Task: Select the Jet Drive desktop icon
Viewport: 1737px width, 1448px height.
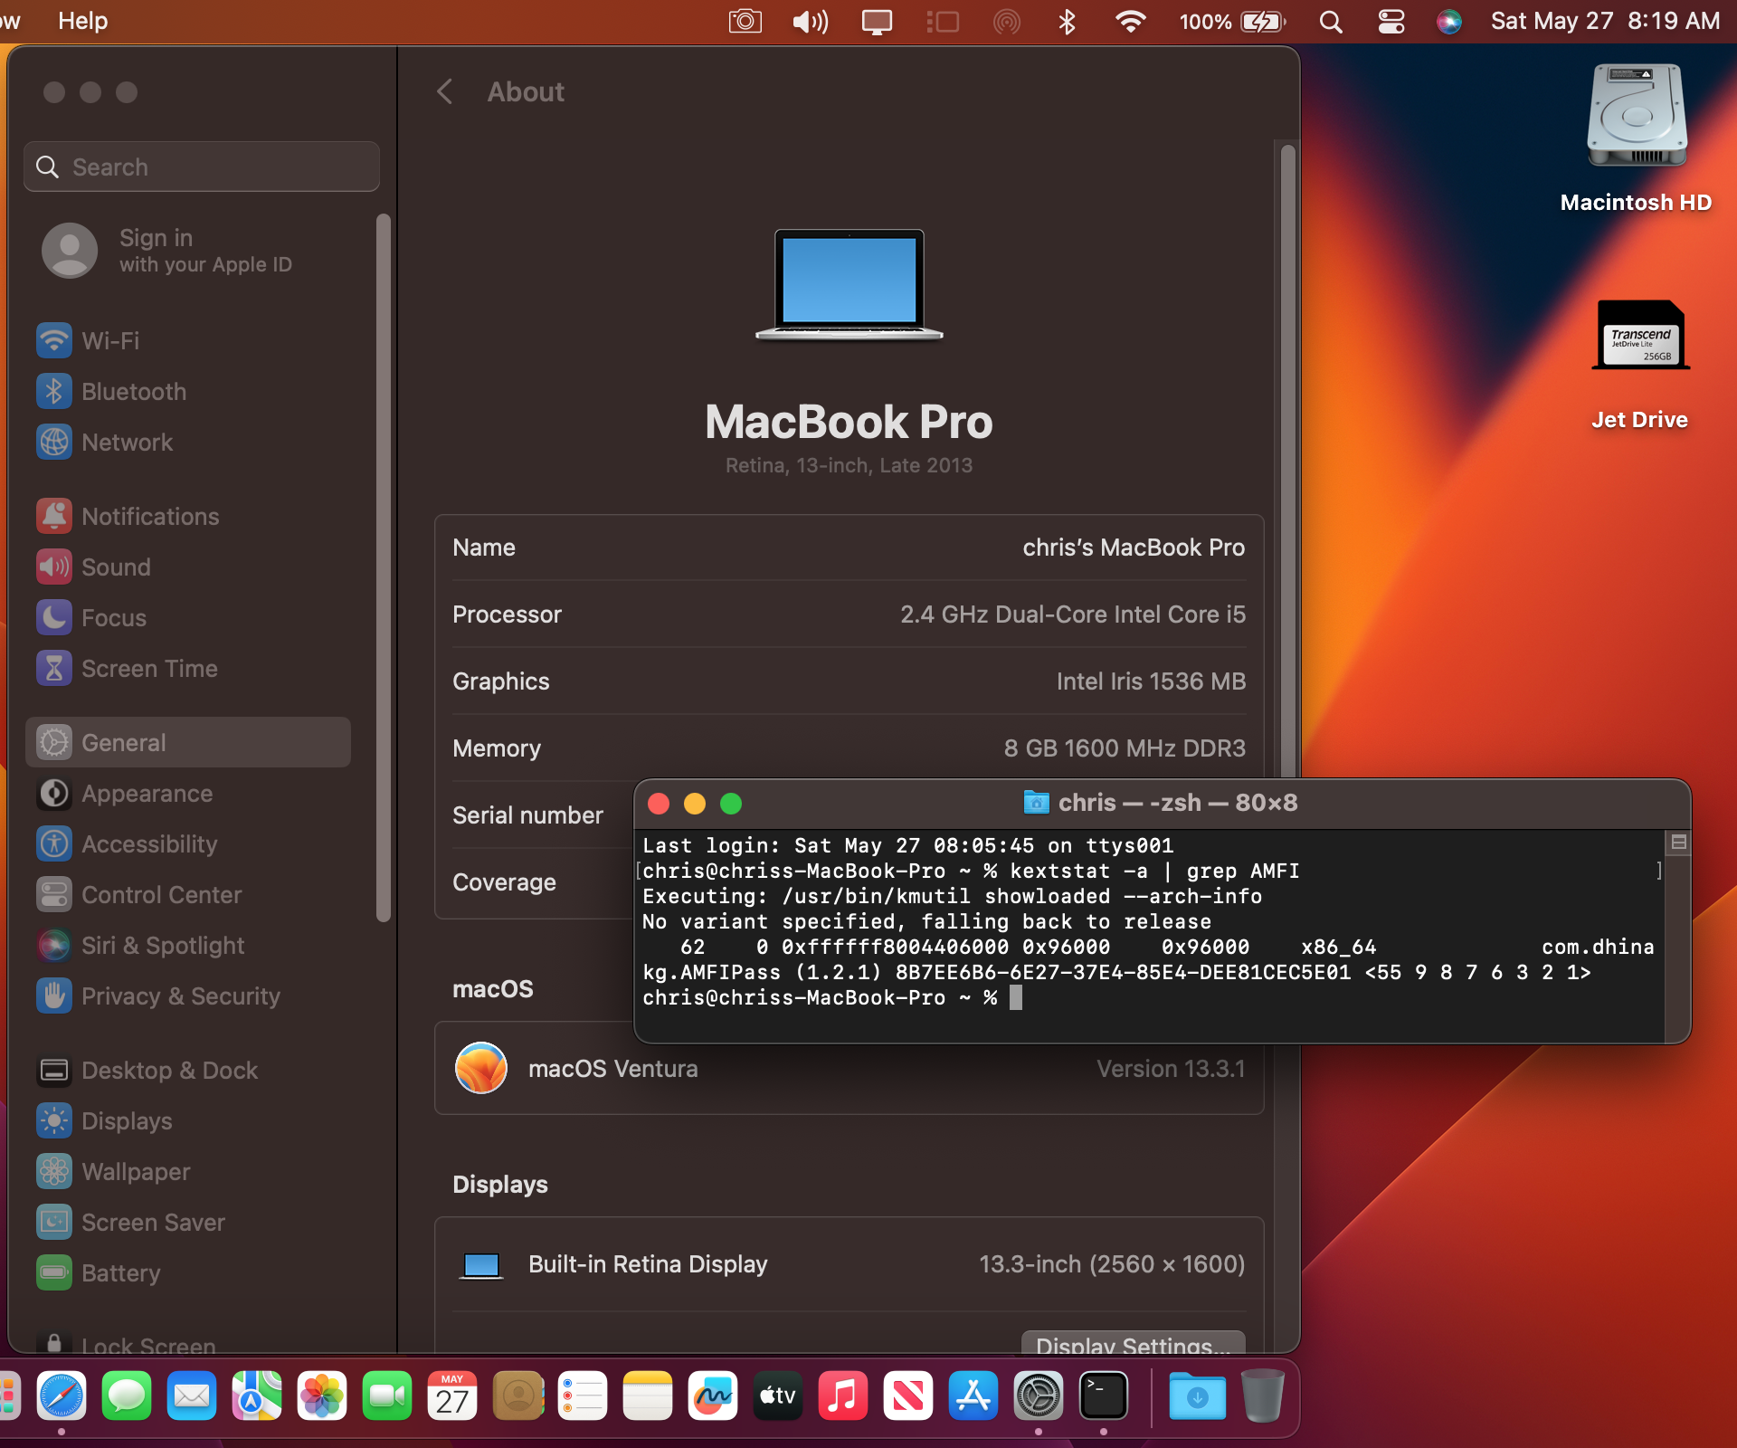Action: tap(1640, 364)
